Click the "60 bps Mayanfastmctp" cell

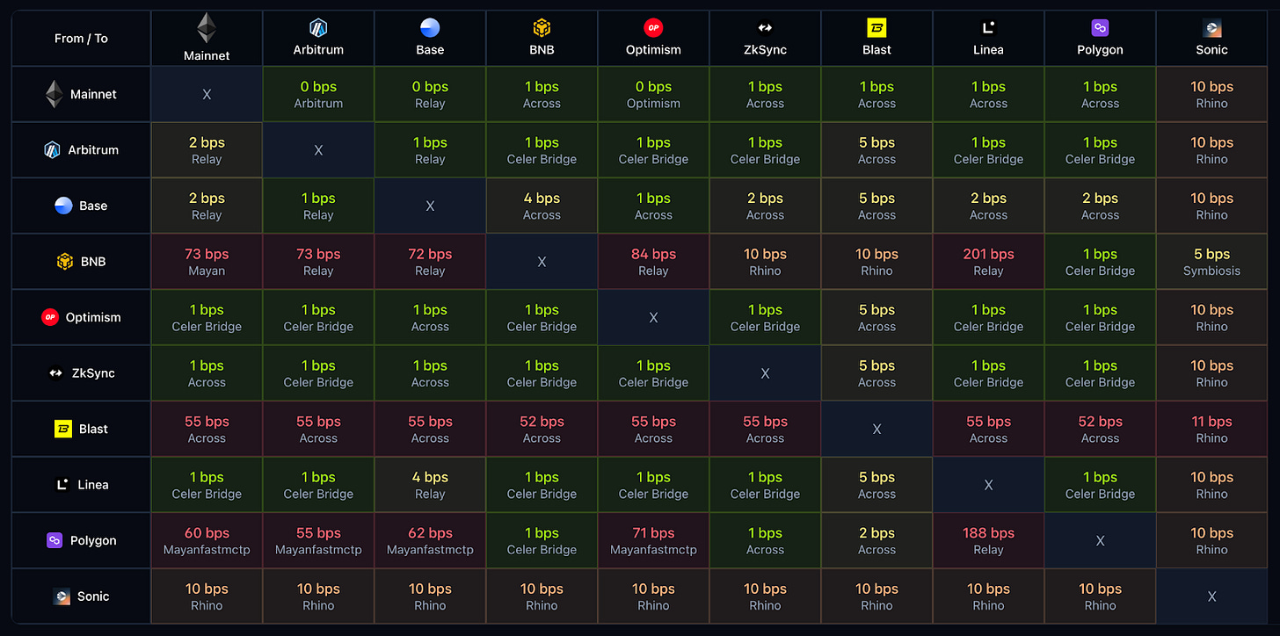point(207,540)
